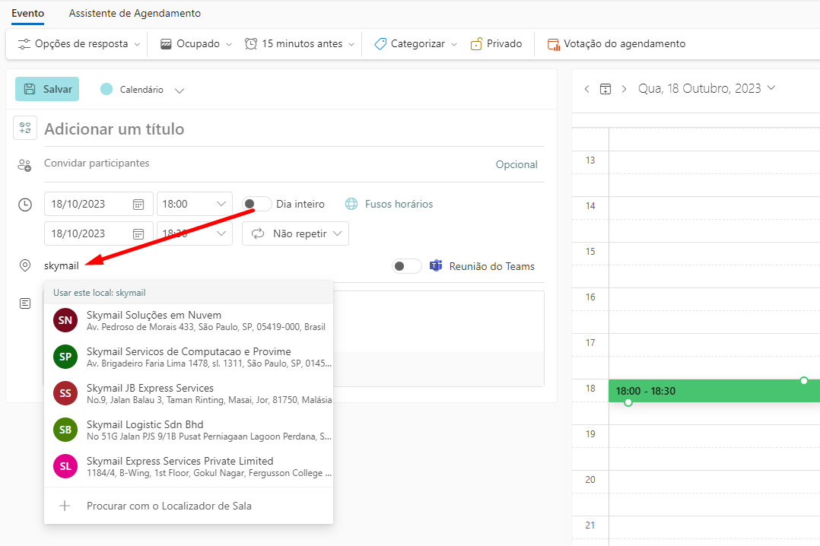Click the Fusos horários globe icon
Image resolution: width=820 pixels, height=546 pixels.
pyautogui.click(x=351, y=204)
